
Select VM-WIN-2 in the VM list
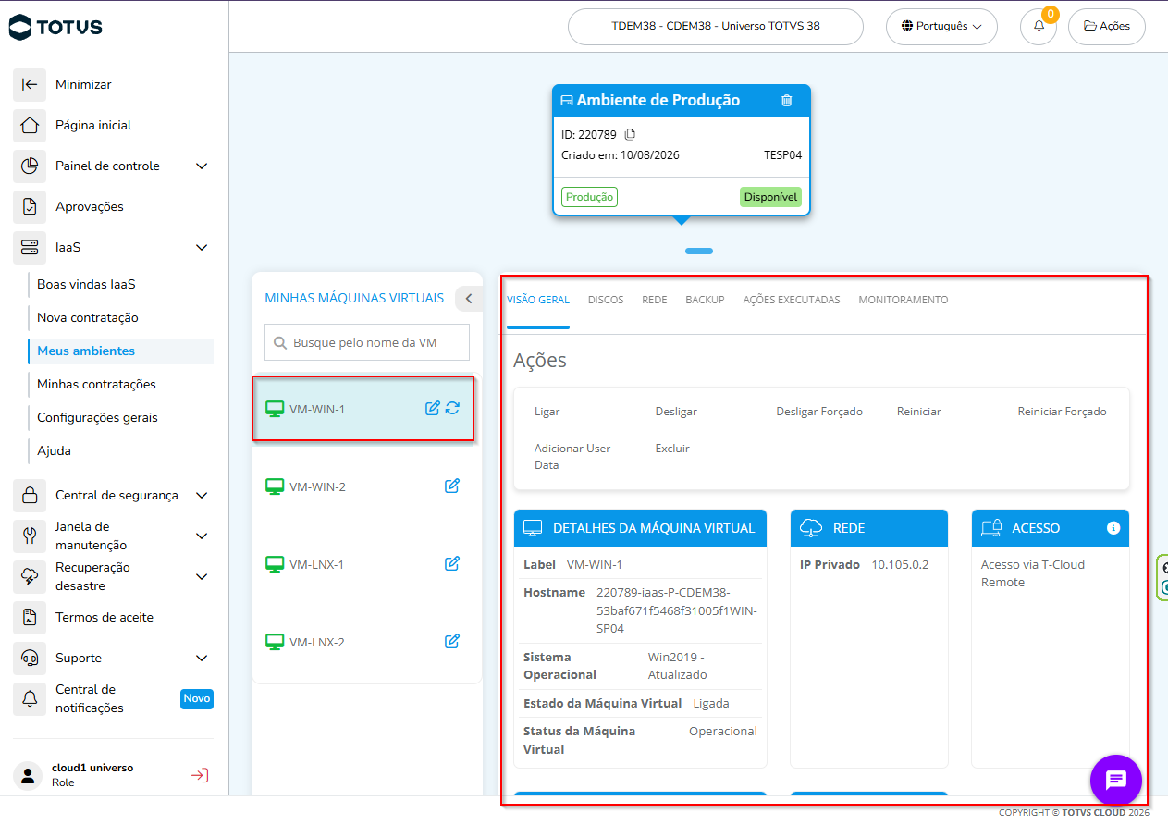point(367,486)
